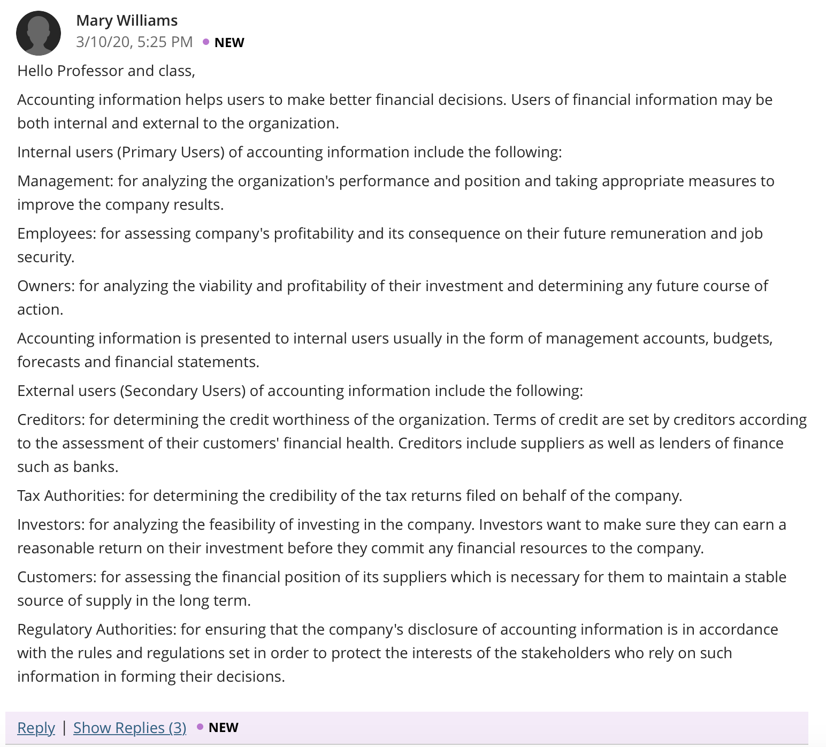Screen dimensions: 826x747
Task: Expand the thread with Show Replies (3)
Action: (x=130, y=728)
